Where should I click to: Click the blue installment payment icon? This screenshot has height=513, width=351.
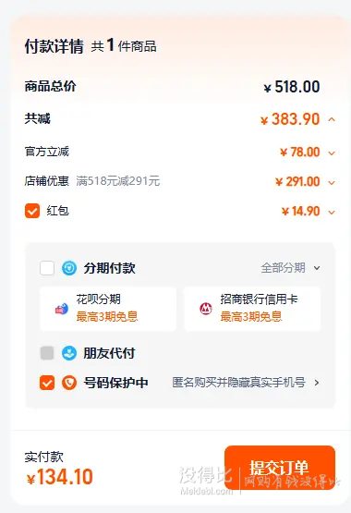(69, 268)
